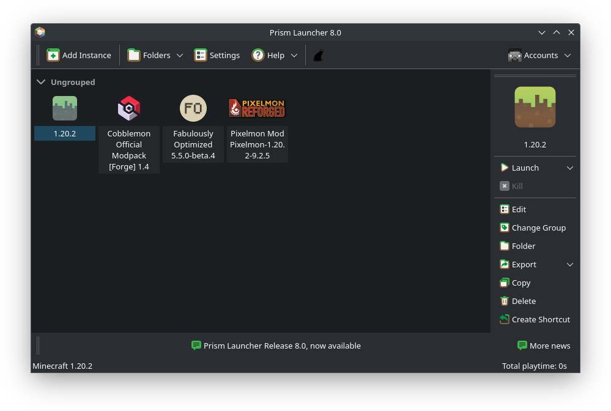
Task: Open the Folders dropdown
Action: pos(180,55)
